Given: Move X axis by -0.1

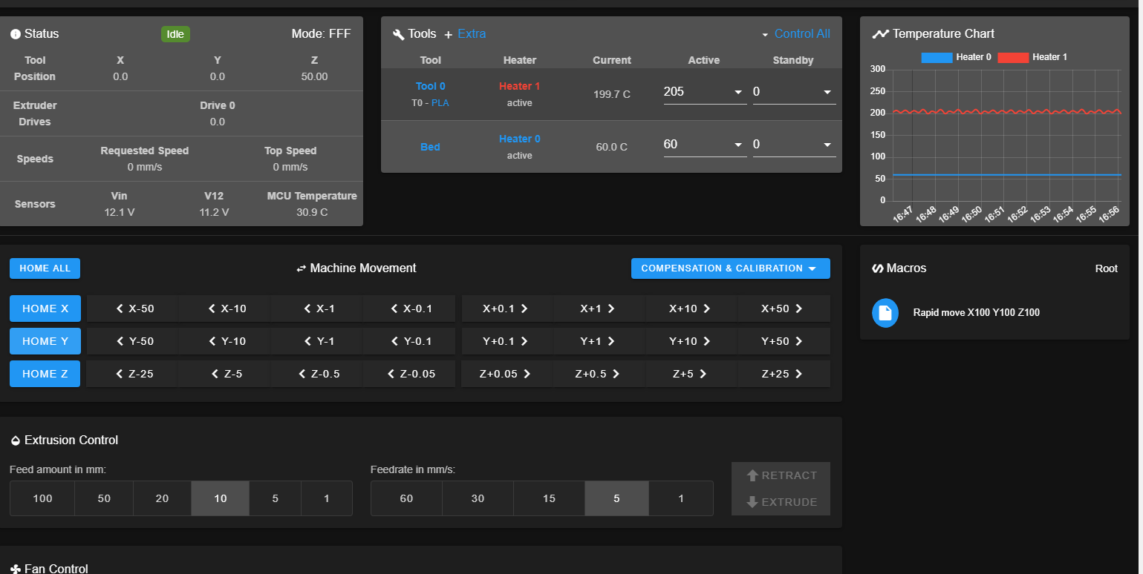Looking at the screenshot, I should [x=409, y=309].
